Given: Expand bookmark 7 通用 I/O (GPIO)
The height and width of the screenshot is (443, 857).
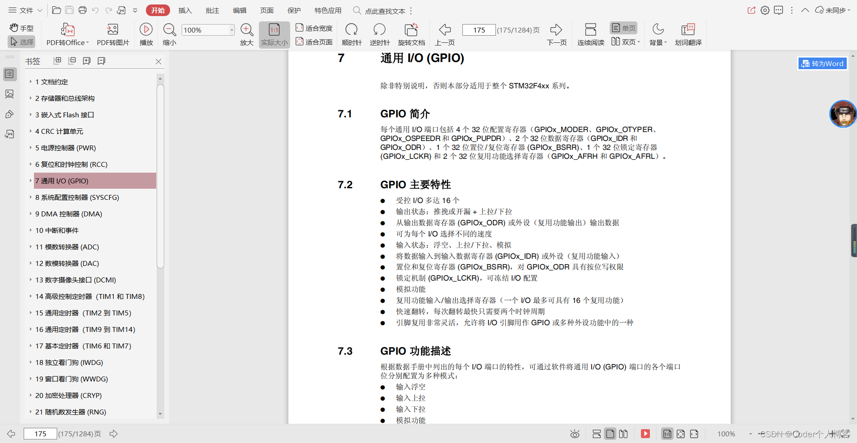Looking at the screenshot, I should (x=30, y=181).
